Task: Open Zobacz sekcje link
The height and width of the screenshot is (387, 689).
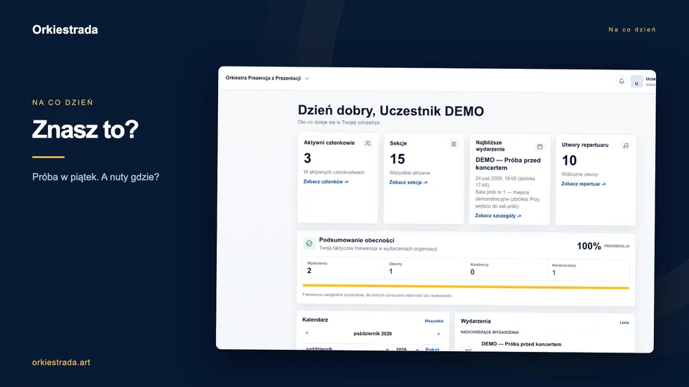Action: 408,183
